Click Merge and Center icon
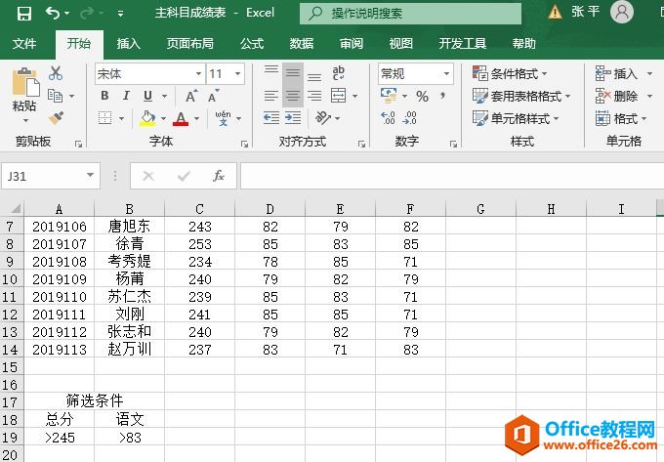Image resolution: width=664 pixels, height=462 pixels. click(x=339, y=96)
